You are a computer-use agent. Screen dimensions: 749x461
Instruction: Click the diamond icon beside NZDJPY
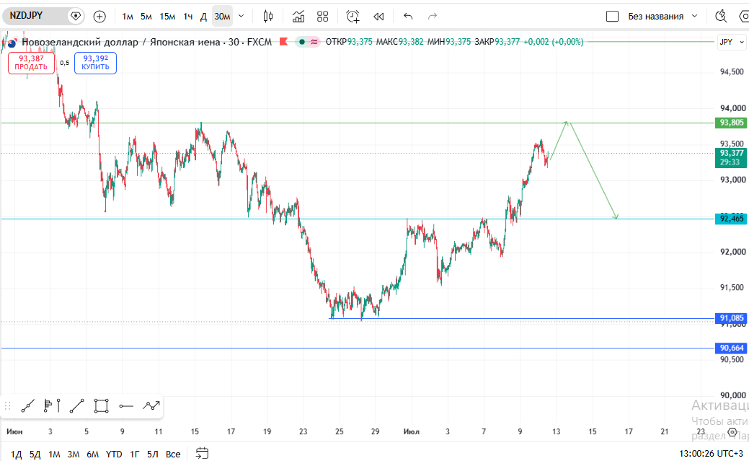pos(75,17)
